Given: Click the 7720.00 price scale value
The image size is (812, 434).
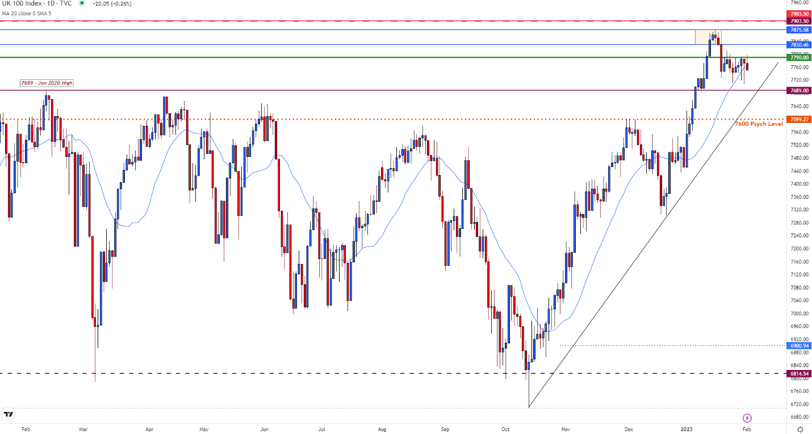Looking at the screenshot, I should tap(798, 80).
